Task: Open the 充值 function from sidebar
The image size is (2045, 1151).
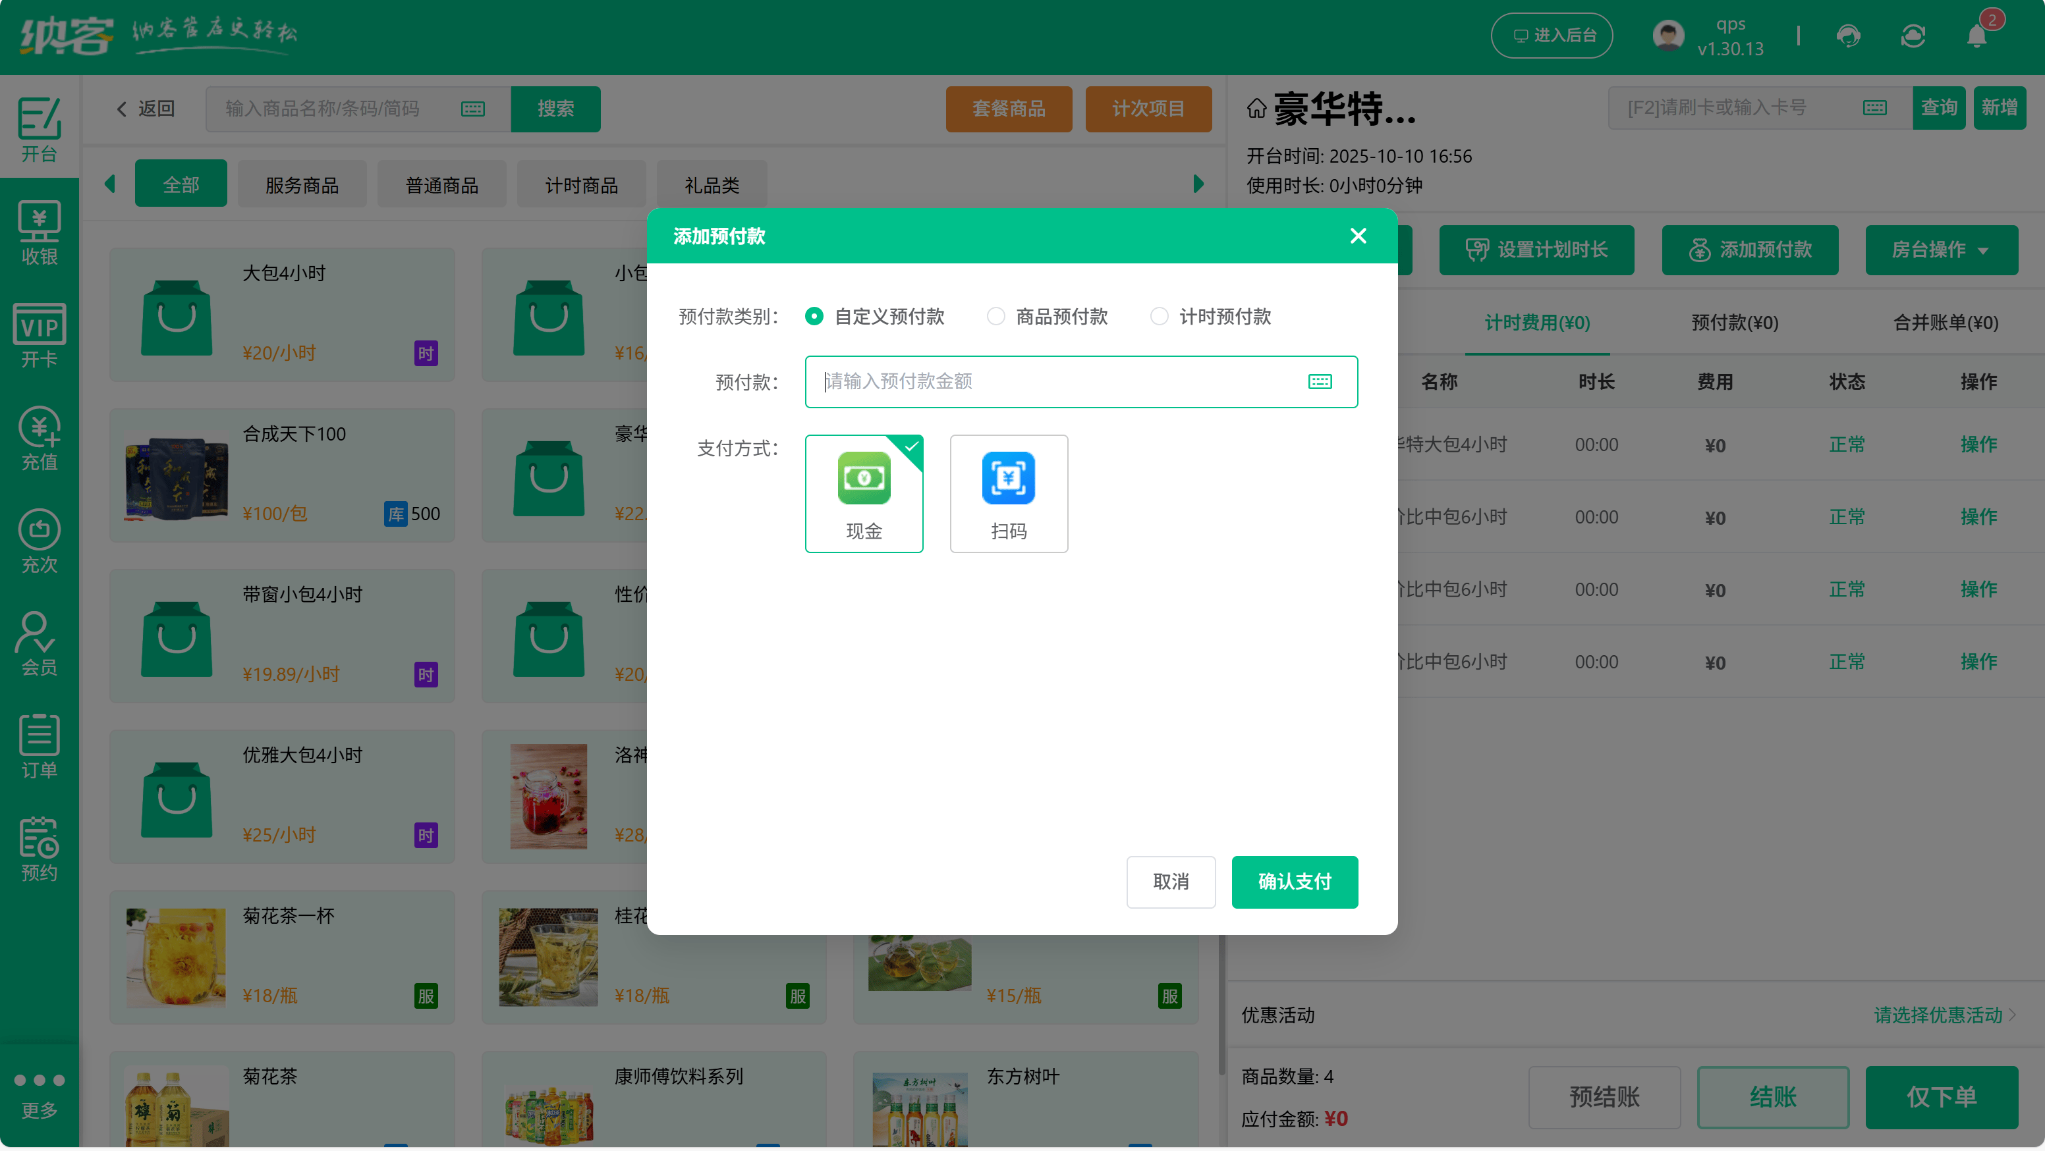Action: [x=39, y=439]
